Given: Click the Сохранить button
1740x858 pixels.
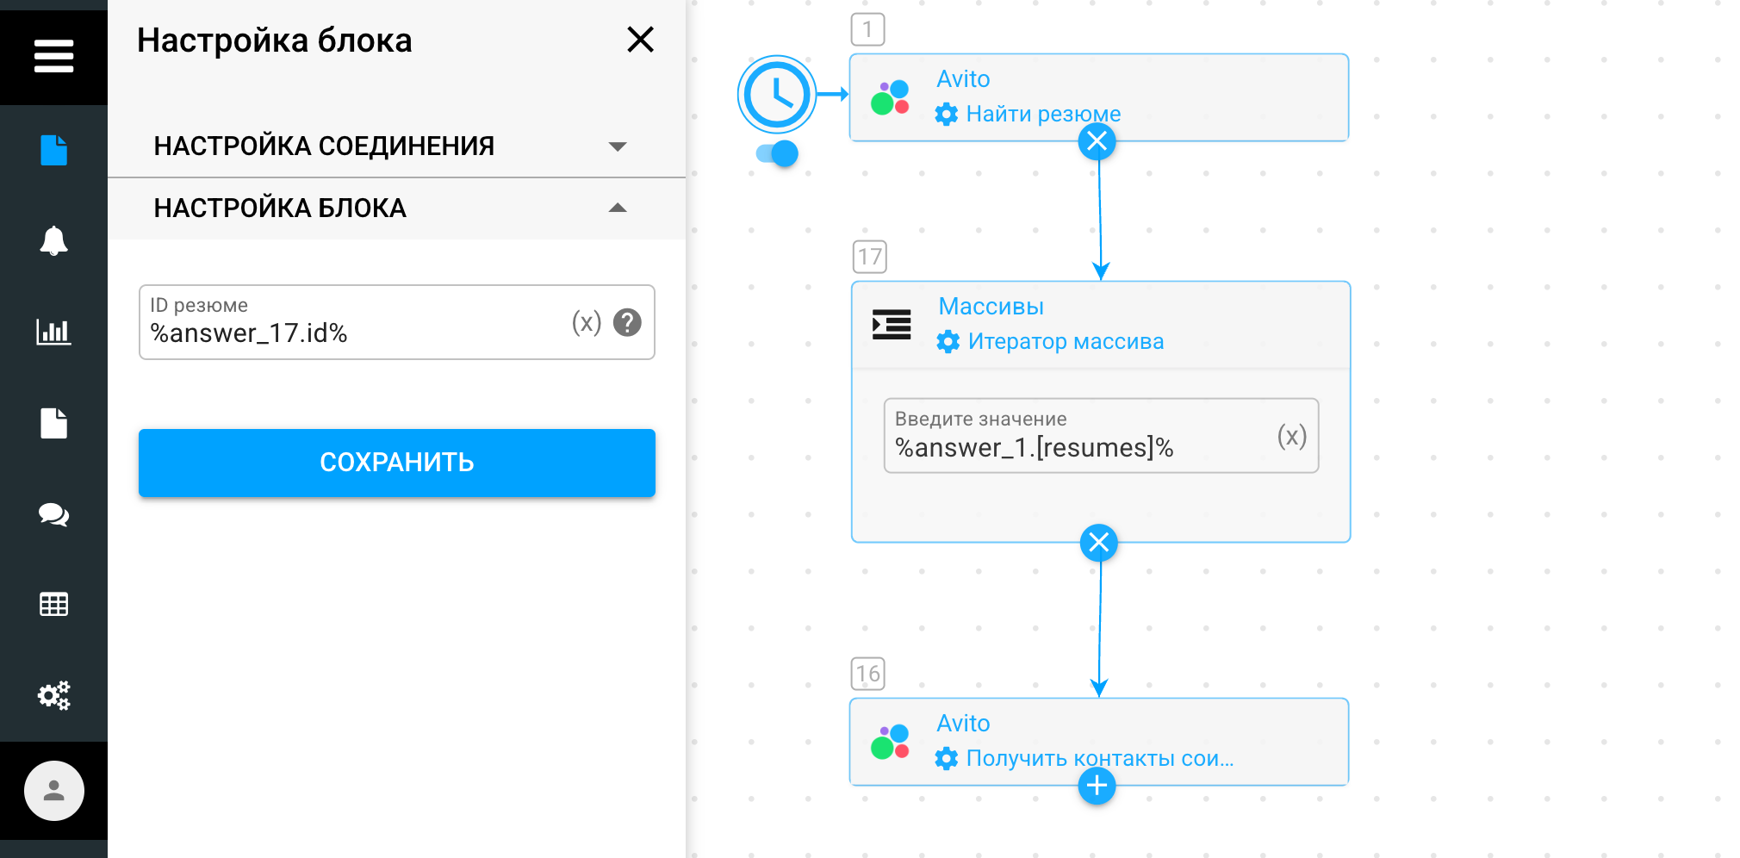Looking at the screenshot, I should click(x=396, y=463).
